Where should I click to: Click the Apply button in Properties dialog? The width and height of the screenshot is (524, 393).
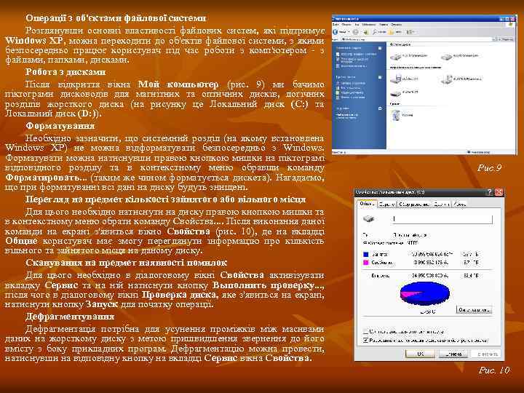pos(486,354)
